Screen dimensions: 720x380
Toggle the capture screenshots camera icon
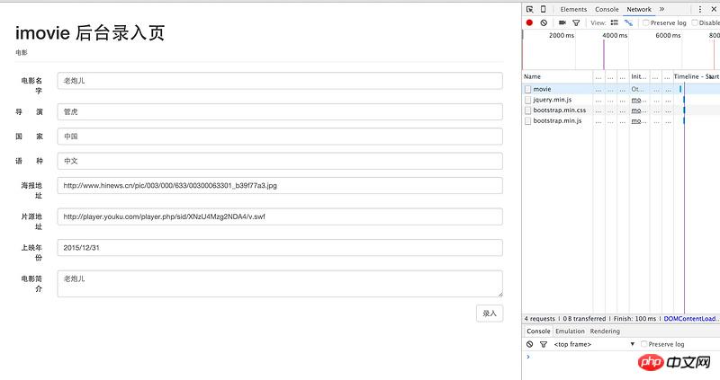tap(562, 22)
